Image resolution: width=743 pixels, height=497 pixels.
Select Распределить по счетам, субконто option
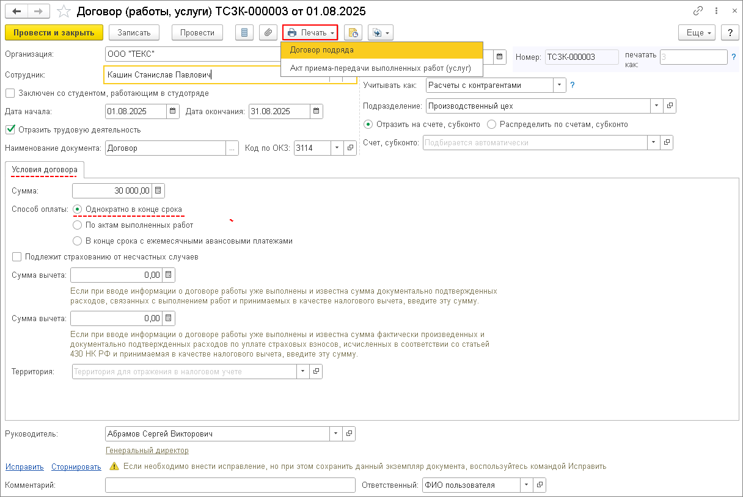click(492, 124)
